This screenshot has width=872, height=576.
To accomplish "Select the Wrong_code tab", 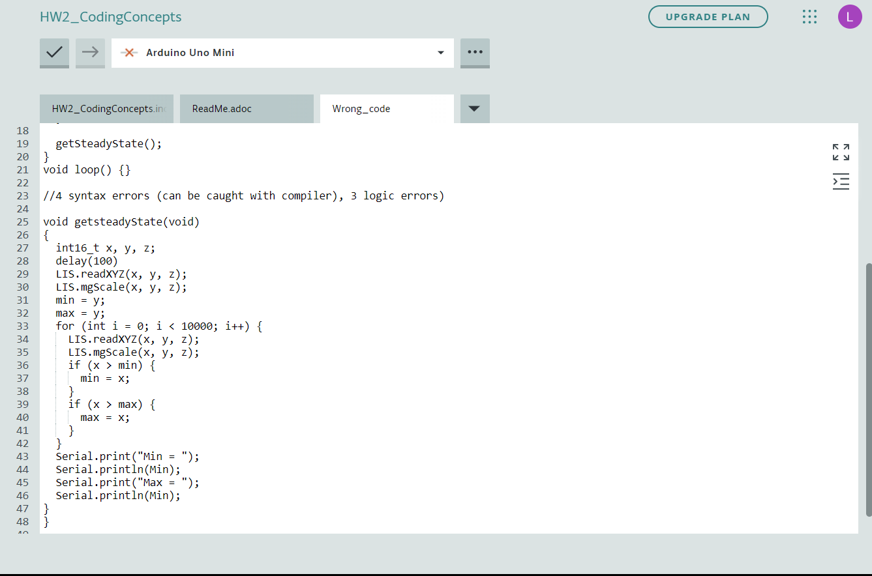I will [x=361, y=108].
